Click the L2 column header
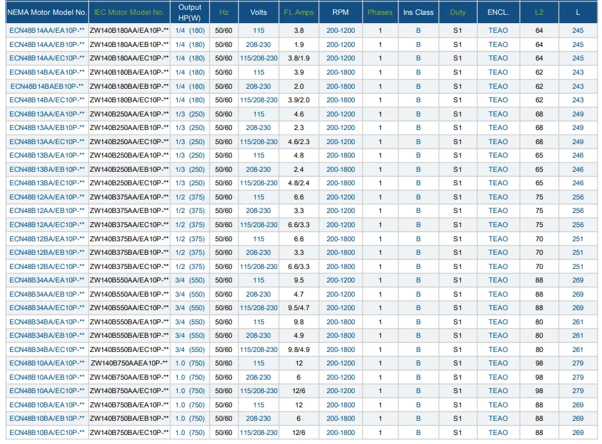The image size is (602, 444). pos(539,12)
